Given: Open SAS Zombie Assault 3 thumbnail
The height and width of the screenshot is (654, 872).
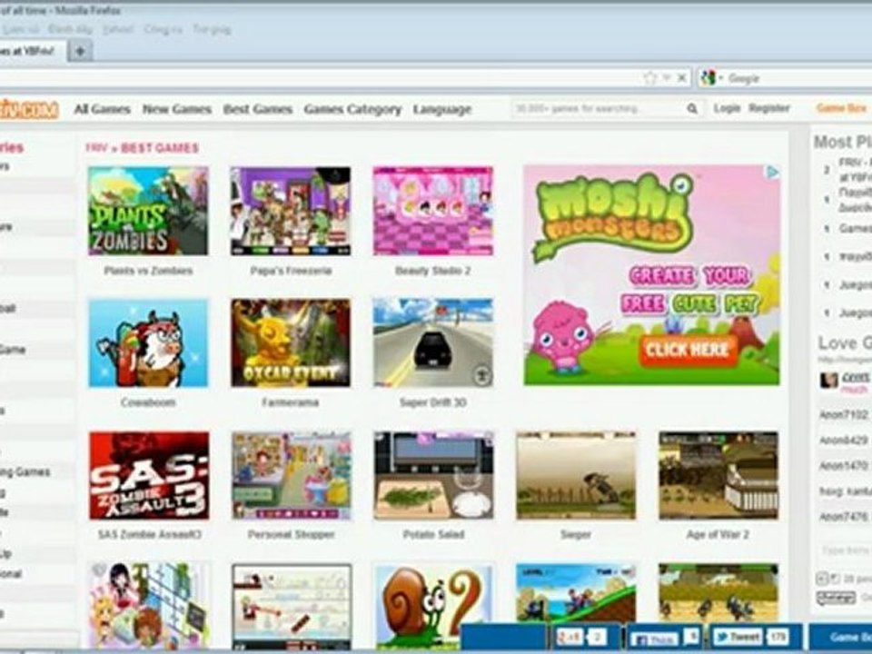Looking at the screenshot, I should [x=149, y=475].
